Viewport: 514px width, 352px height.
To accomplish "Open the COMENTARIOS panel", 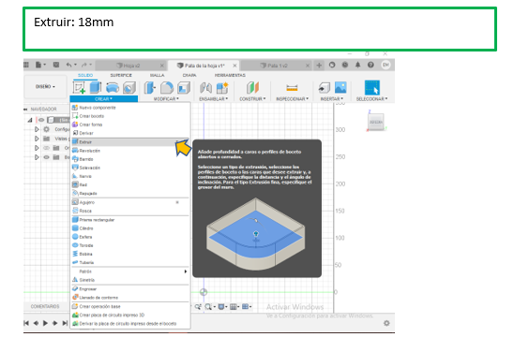I will 45,306.
